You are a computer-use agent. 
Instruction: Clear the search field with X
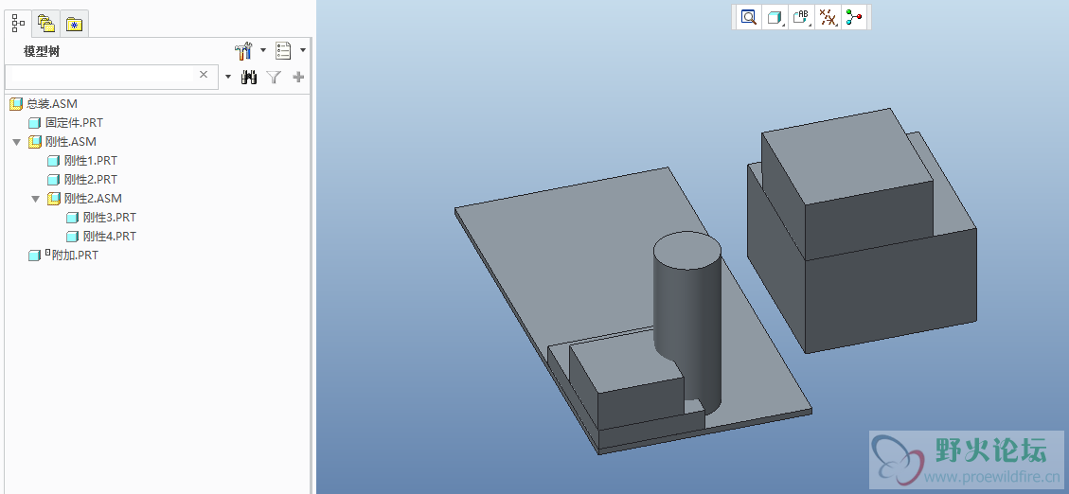point(204,75)
